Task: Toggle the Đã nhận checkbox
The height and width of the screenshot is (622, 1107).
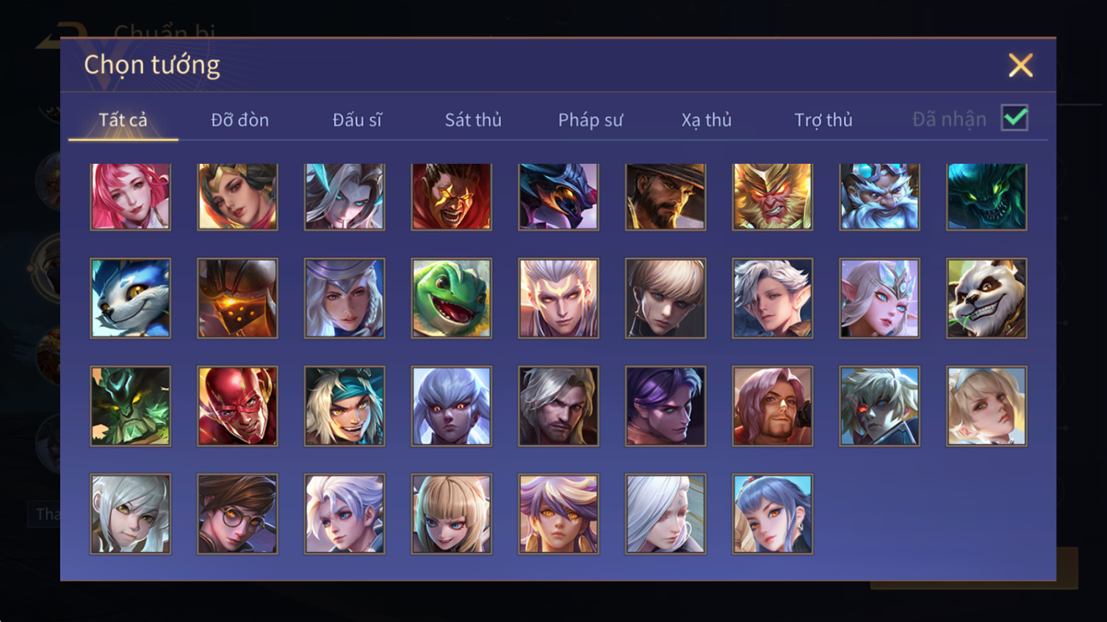Action: [x=1014, y=118]
